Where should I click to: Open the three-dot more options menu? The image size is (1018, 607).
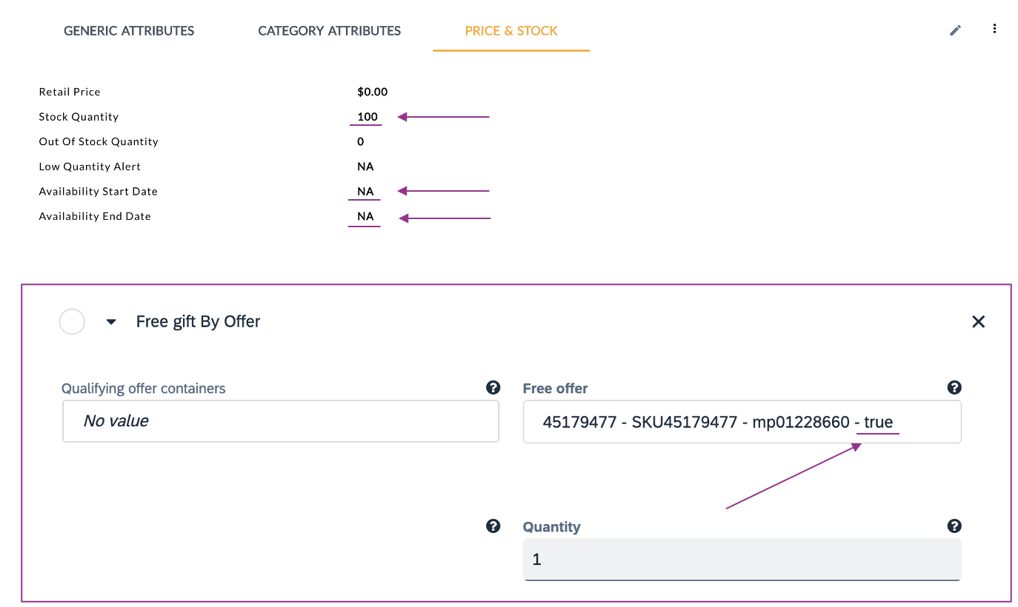point(994,30)
